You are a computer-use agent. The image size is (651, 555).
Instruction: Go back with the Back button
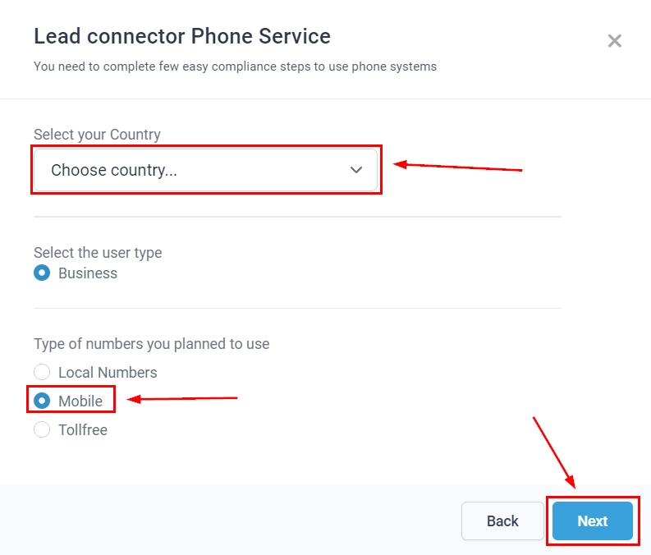pyautogui.click(x=502, y=521)
